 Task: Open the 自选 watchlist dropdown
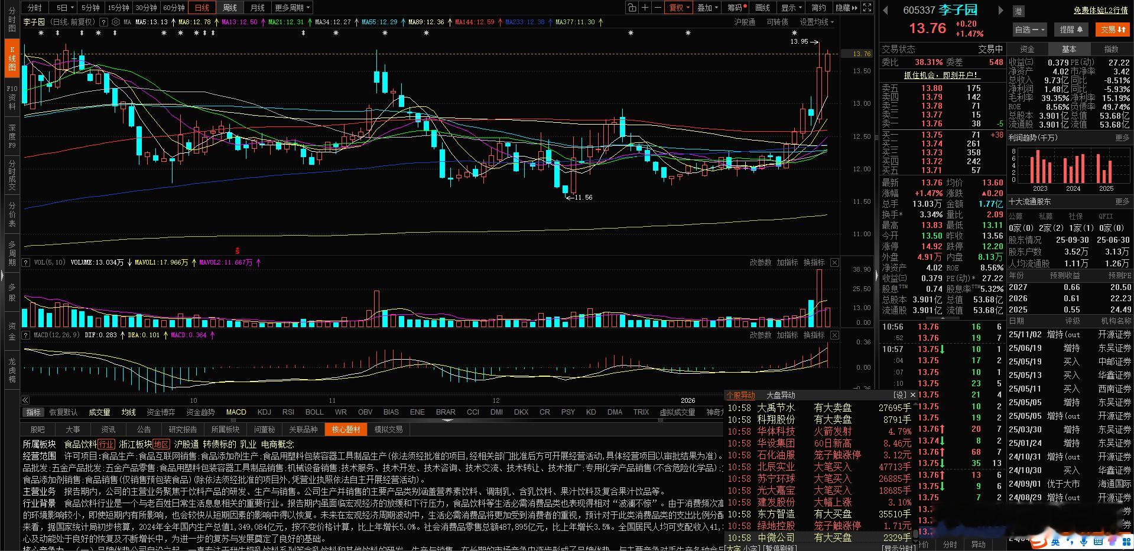(x=1030, y=29)
